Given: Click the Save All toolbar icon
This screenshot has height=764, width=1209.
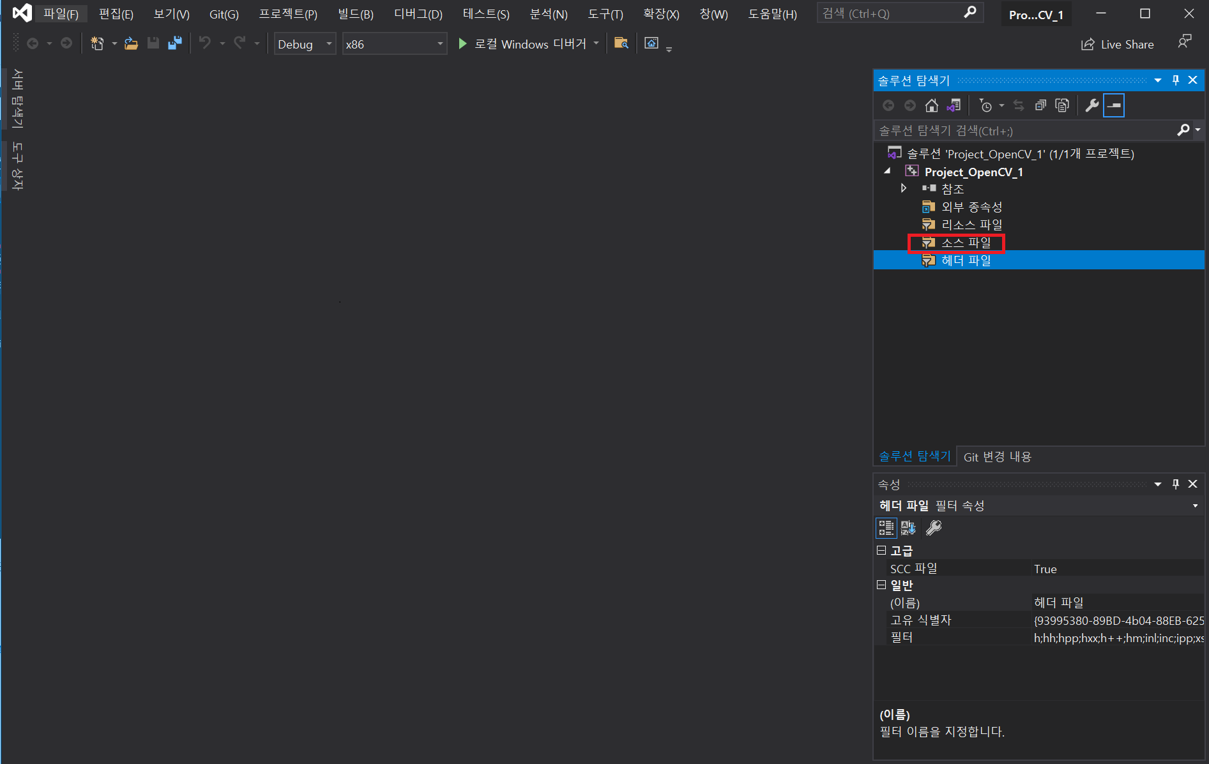Looking at the screenshot, I should [174, 43].
